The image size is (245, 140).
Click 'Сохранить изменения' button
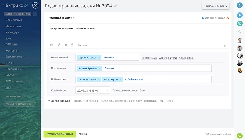coord(59,134)
